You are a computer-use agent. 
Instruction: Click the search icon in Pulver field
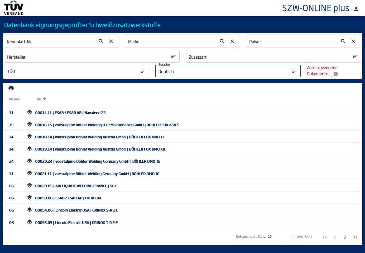pos(343,41)
